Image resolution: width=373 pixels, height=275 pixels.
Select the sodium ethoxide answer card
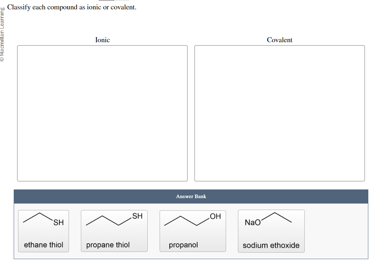[x=271, y=231]
